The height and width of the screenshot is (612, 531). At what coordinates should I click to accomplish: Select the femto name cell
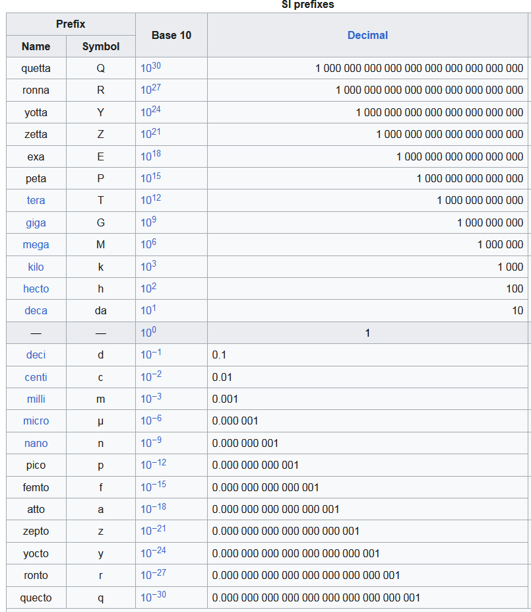click(36, 487)
